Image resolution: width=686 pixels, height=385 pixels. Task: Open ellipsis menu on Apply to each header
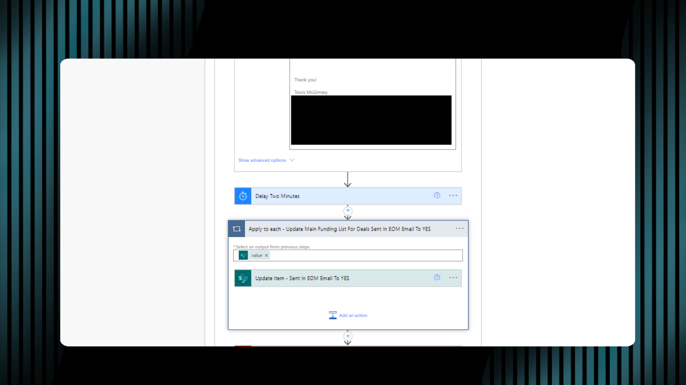(460, 229)
